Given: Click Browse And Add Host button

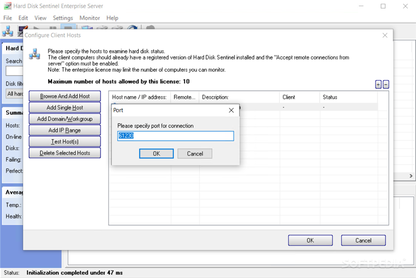Looking at the screenshot, I should 65,96.
